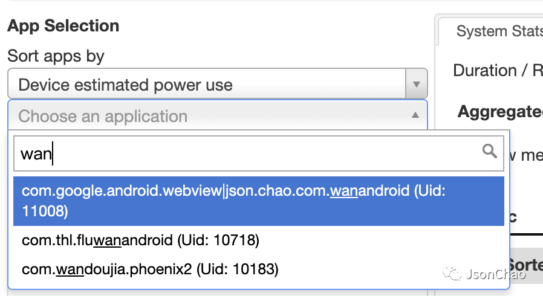Click the Aggregated heading
This screenshot has width=543, height=296.
499,112
